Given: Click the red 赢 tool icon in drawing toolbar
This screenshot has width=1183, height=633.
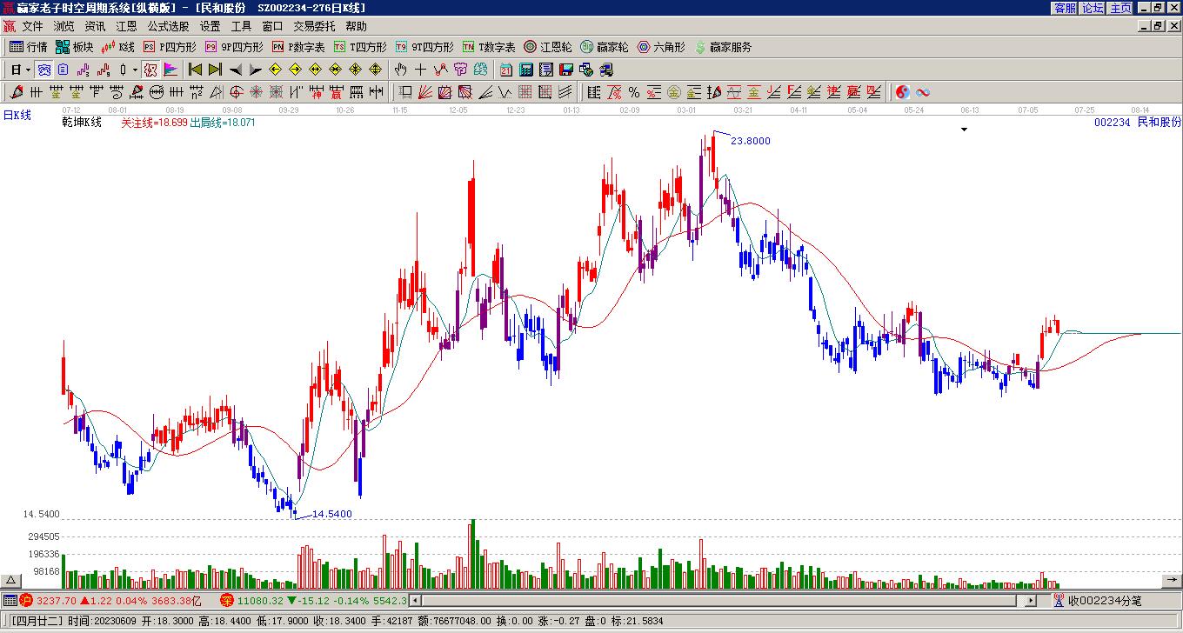Looking at the screenshot, I should [x=337, y=92].
